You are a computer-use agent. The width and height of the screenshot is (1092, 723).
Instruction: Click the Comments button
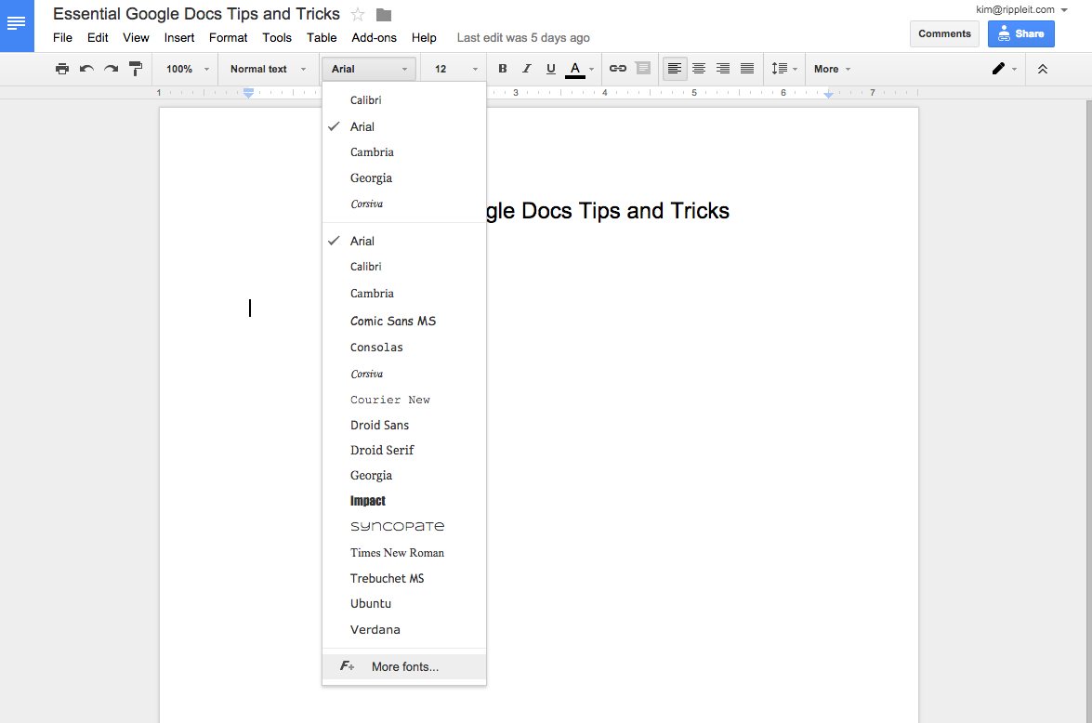pyautogui.click(x=944, y=33)
